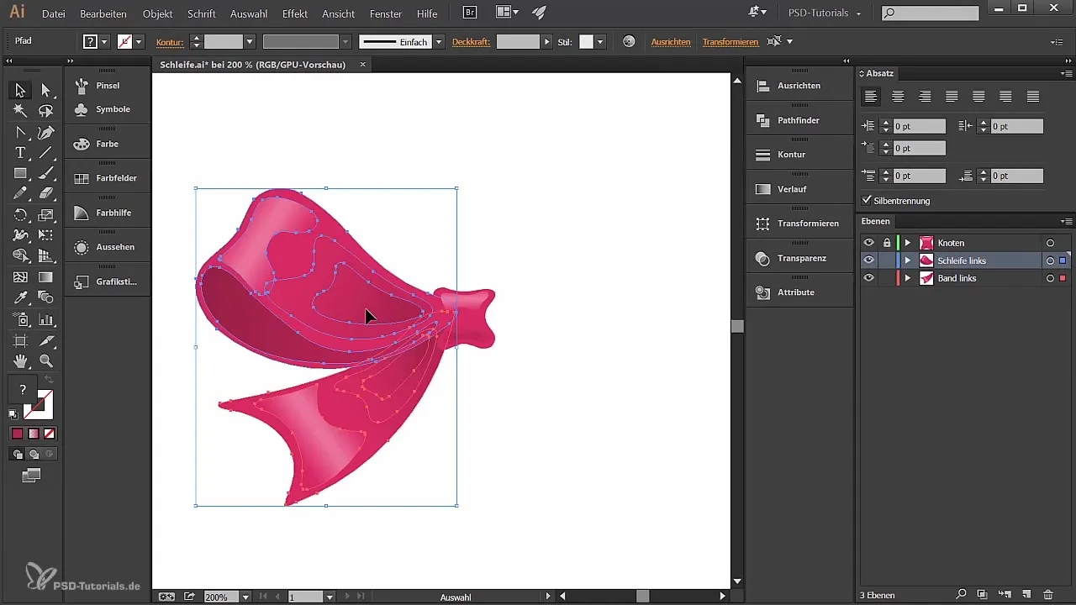Open the fill color dropdown arrow

[x=105, y=41]
